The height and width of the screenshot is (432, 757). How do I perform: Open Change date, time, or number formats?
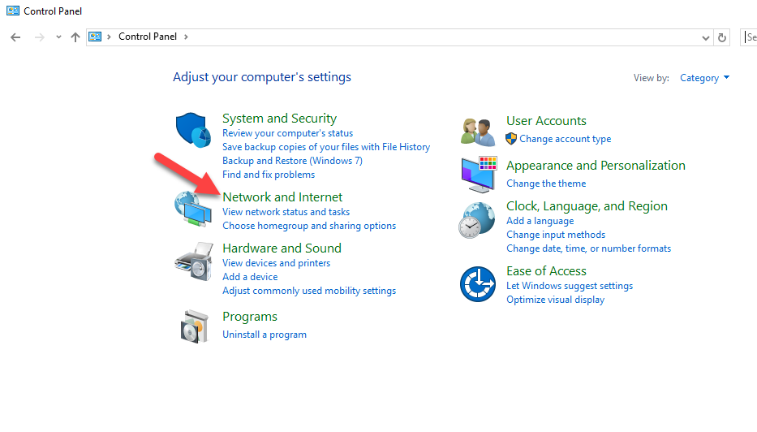(x=588, y=248)
